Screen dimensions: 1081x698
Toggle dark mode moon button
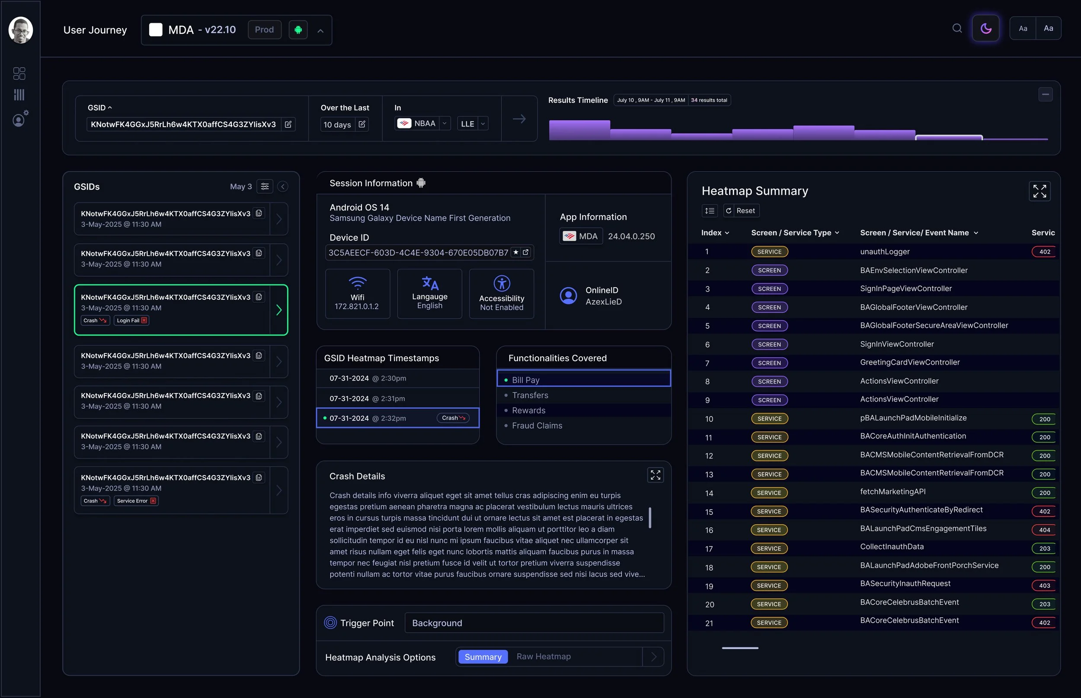tap(986, 29)
